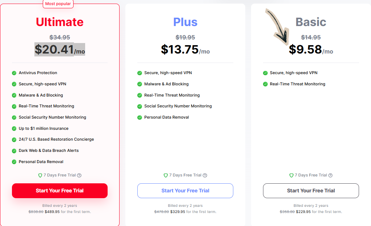371x226 pixels.
Task: Click the shield icon on Basic's 7 Days Free Trial
Action: pos(291,175)
